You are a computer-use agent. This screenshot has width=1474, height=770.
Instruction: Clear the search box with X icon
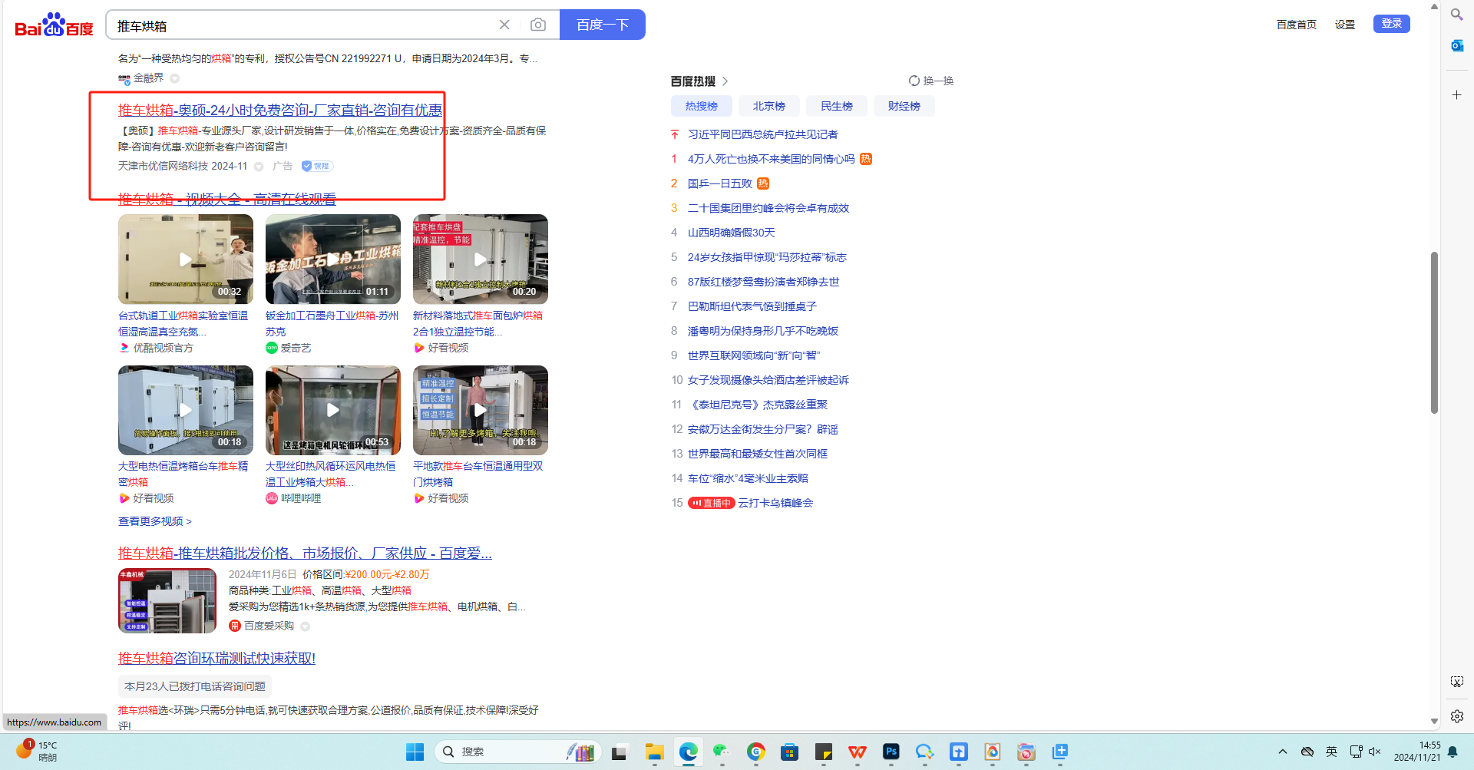504,25
